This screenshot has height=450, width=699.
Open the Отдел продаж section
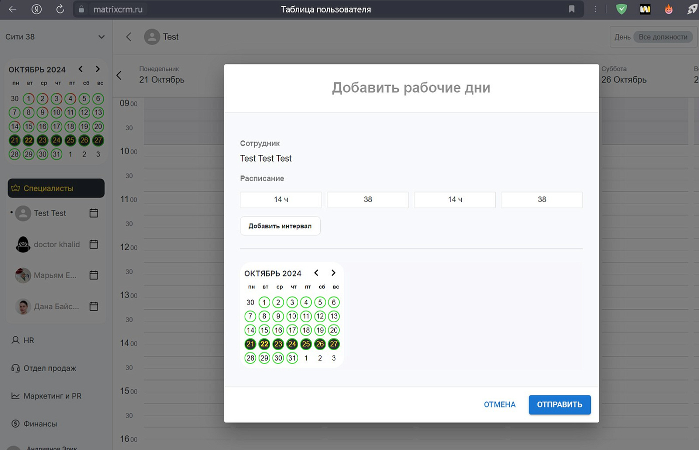coord(44,368)
